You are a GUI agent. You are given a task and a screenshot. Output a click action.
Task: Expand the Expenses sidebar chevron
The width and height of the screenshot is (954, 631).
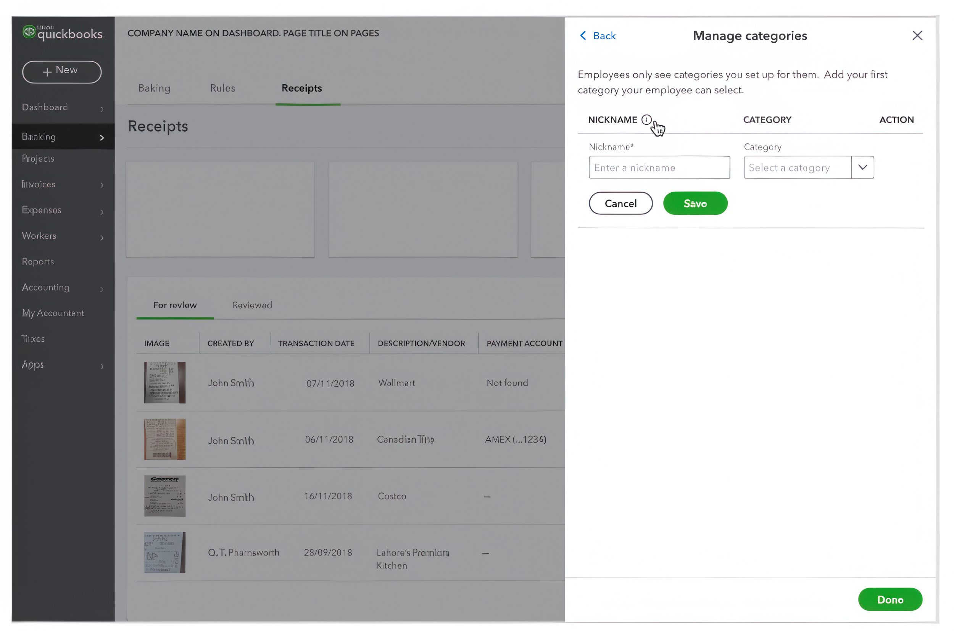coord(102,212)
